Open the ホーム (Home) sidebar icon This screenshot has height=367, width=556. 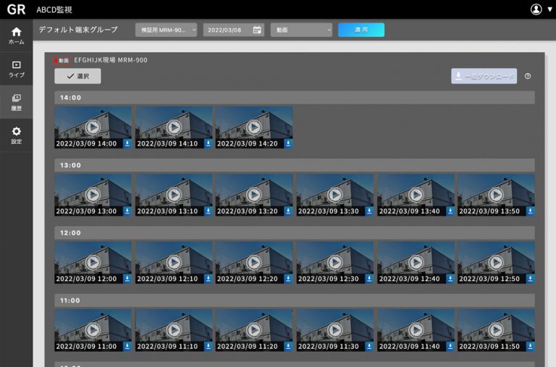[x=16, y=35]
